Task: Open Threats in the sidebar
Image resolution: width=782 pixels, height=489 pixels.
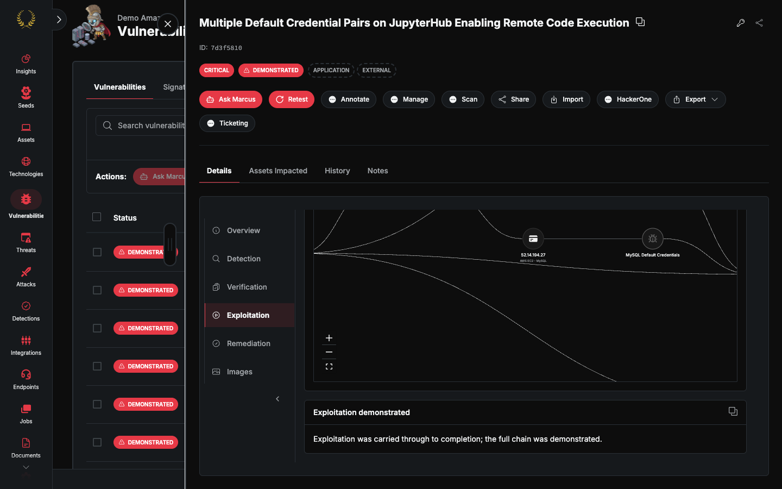Action: pos(26,243)
